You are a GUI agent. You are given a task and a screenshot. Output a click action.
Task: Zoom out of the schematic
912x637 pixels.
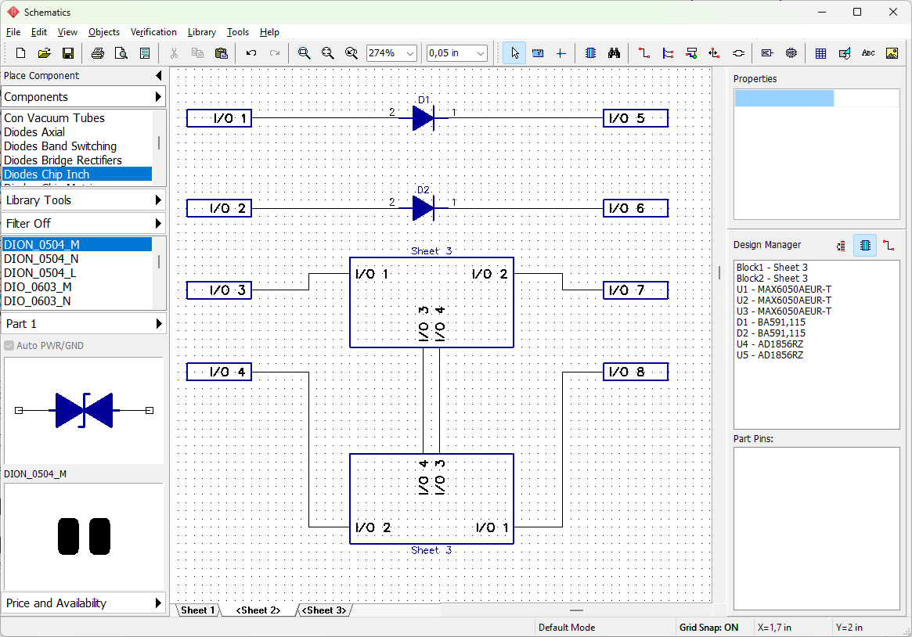(x=327, y=53)
